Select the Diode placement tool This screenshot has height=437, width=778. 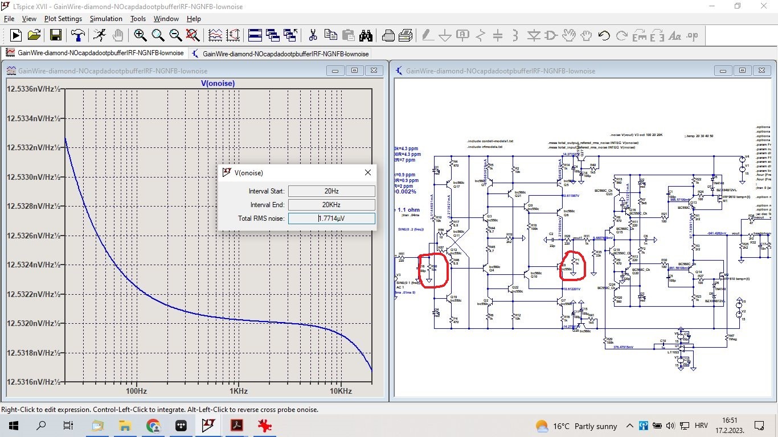coord(534,35)
